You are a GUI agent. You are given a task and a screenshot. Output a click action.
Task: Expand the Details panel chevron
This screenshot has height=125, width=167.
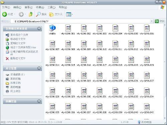click(x=39, y=101)
